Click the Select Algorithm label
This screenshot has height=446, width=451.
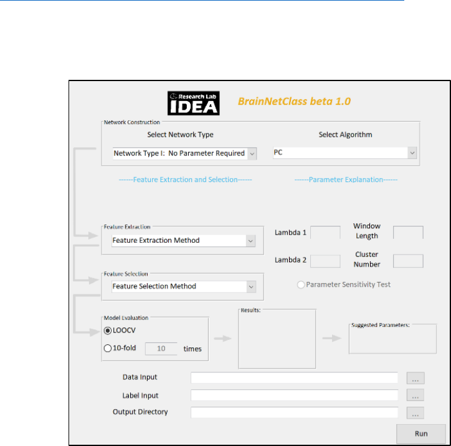(346, 135)
